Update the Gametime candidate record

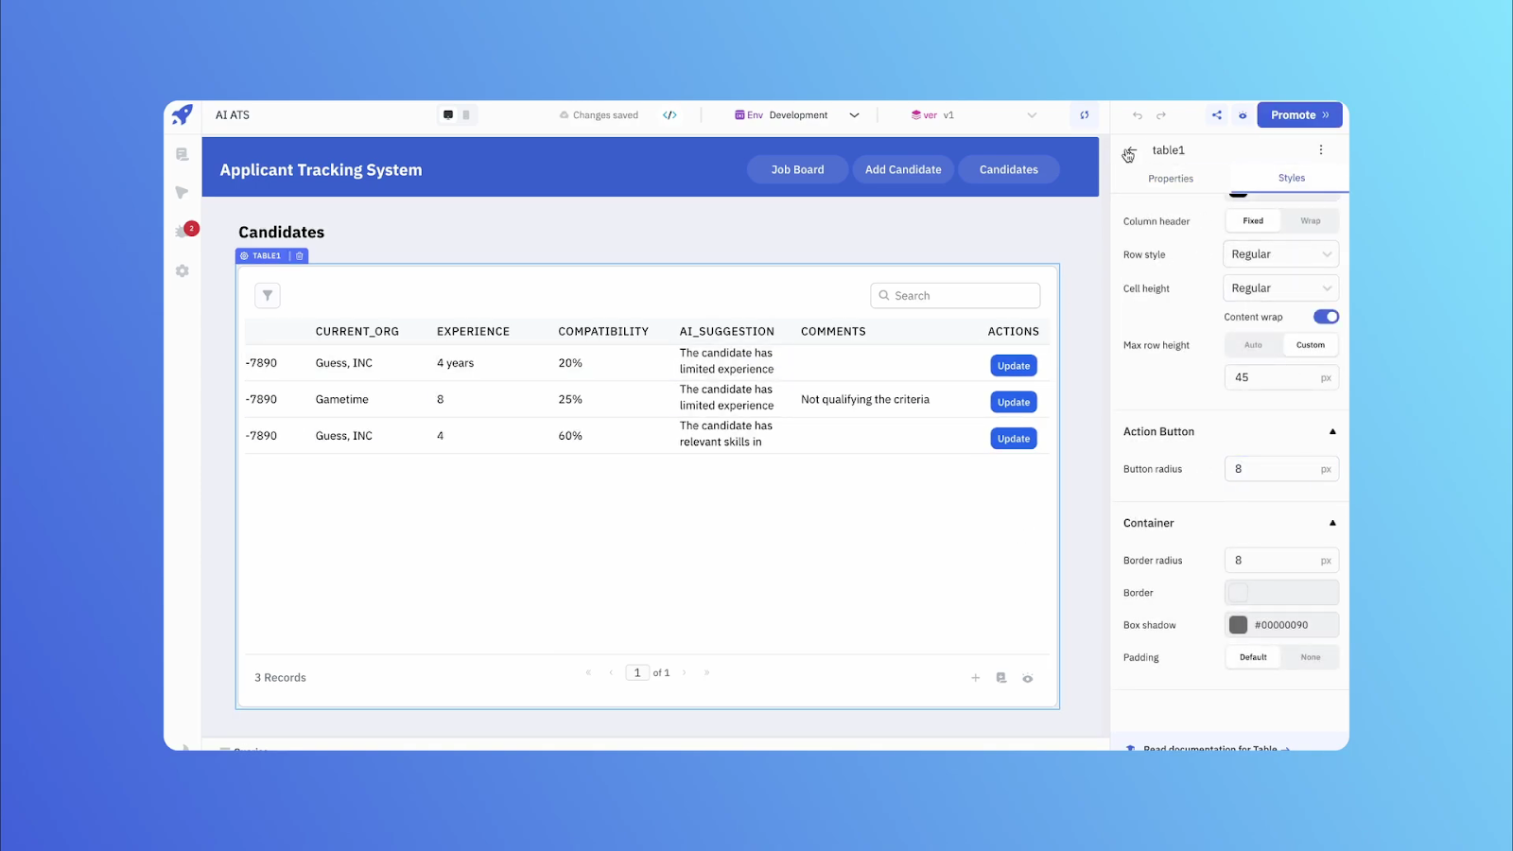click(x=1013, y=401)
